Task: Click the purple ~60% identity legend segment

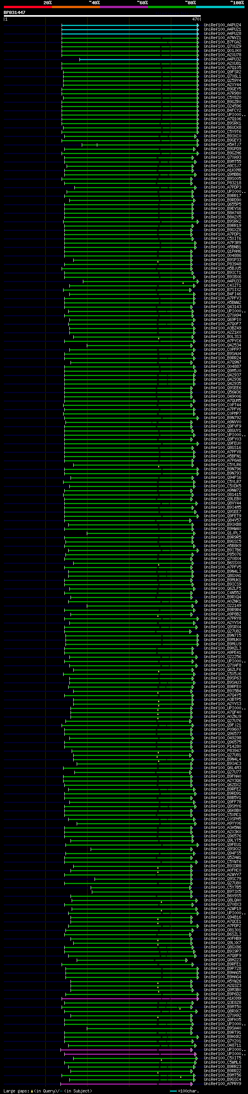Action: (x=124, y=7)
